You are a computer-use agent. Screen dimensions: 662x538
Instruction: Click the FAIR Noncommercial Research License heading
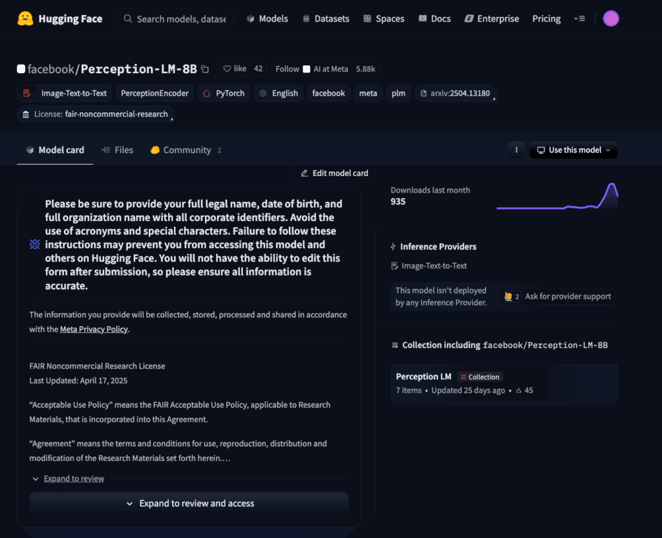(x=97, y=366)
